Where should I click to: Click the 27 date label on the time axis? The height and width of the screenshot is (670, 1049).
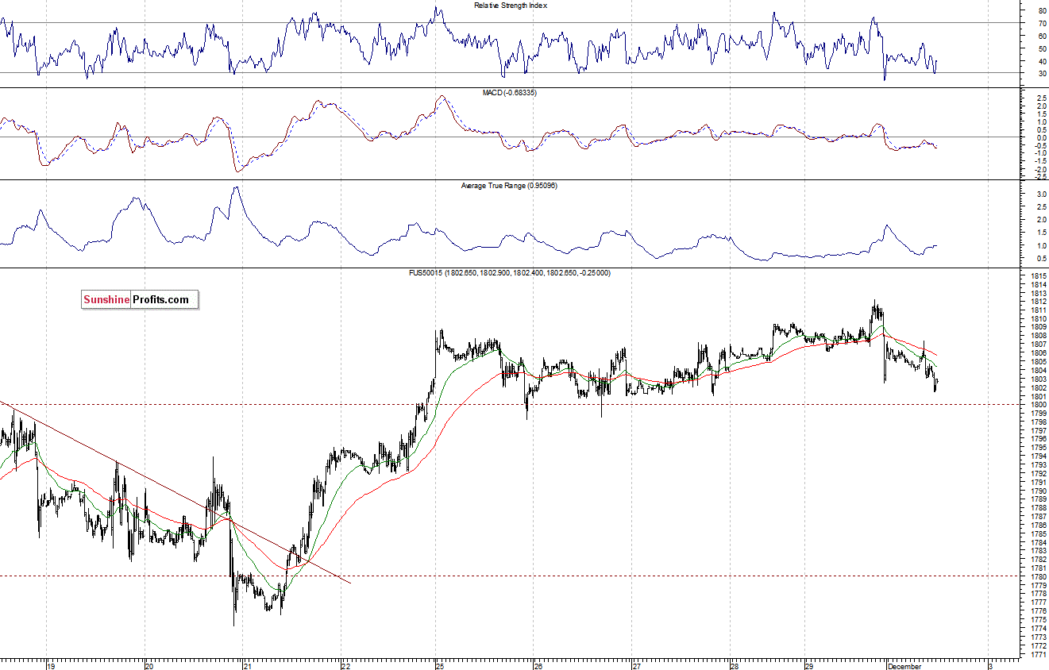click(x=638, y=665)
